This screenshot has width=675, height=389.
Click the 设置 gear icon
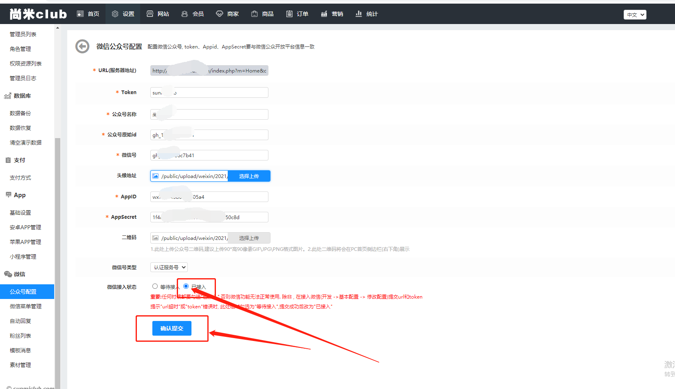(x=115, y=14)
